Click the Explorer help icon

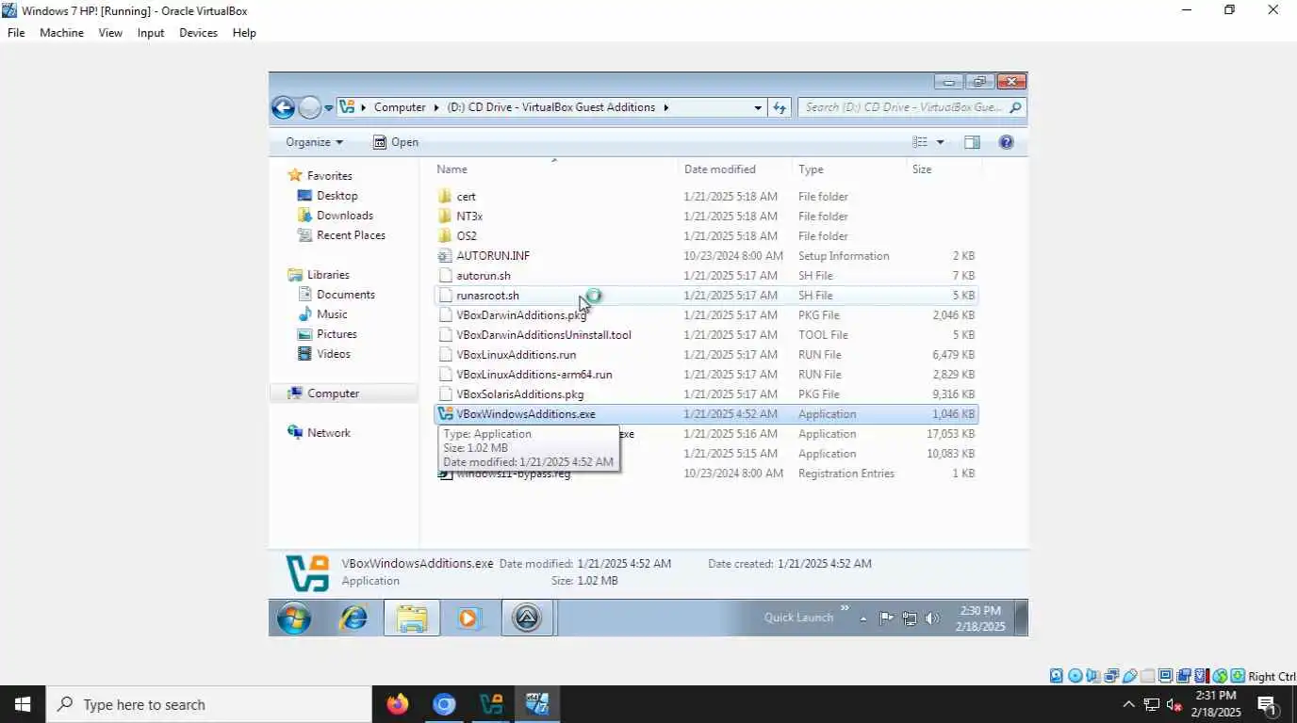[1006, 142]
